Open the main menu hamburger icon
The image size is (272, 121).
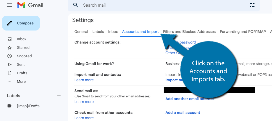tap(10, 5)
